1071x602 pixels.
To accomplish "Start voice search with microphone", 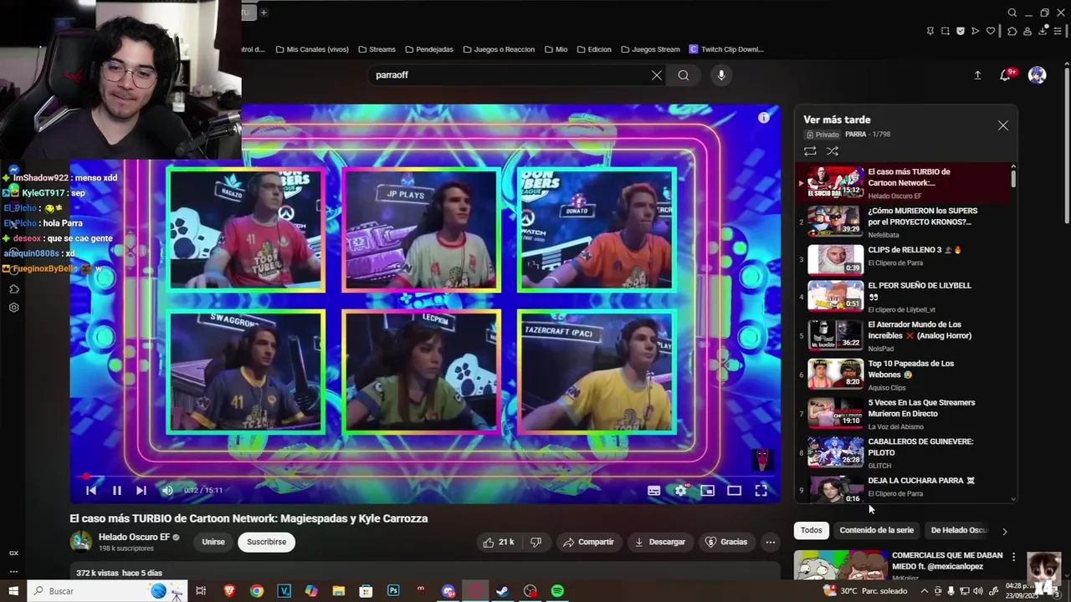I will 721,75.
